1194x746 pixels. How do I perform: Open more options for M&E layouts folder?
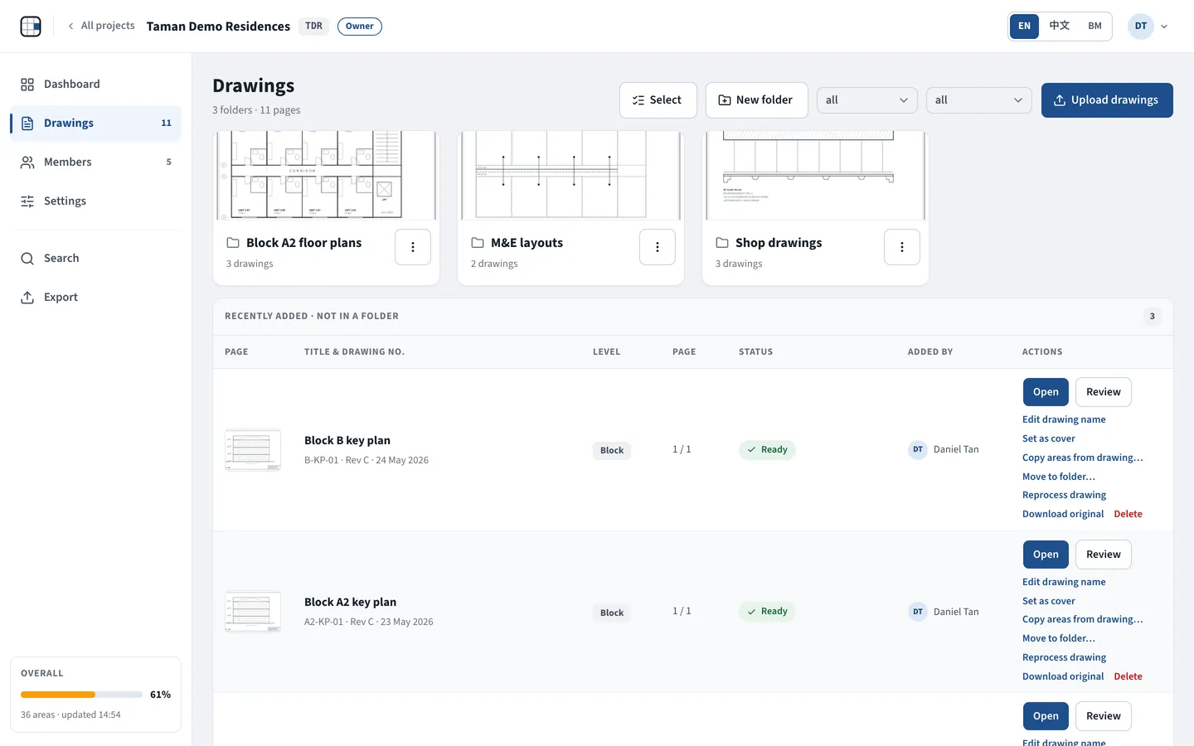coord(658,247)
